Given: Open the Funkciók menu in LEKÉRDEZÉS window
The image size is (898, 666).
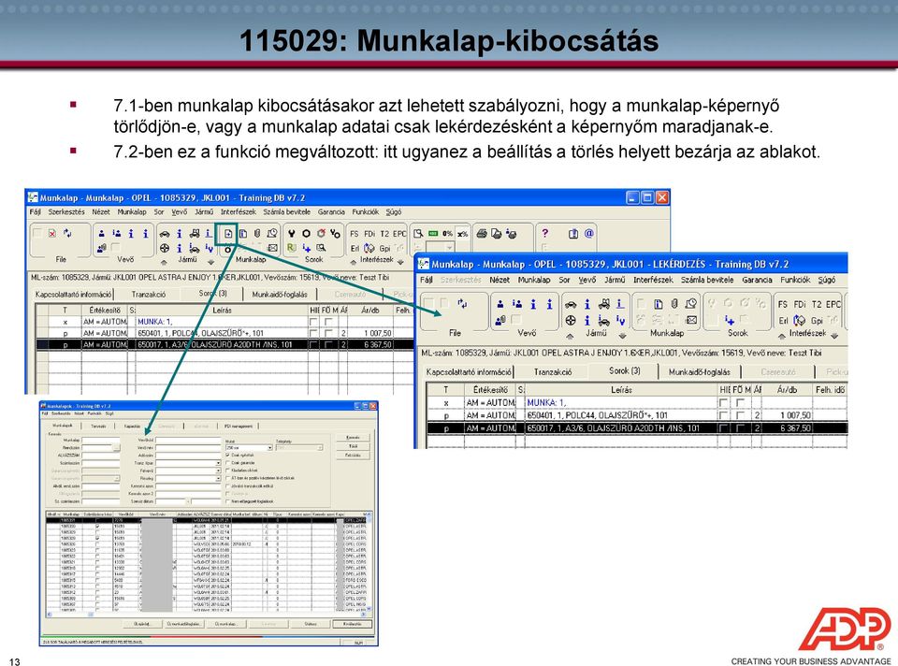Looking at the screenshot, I should [x=795, y=280].
